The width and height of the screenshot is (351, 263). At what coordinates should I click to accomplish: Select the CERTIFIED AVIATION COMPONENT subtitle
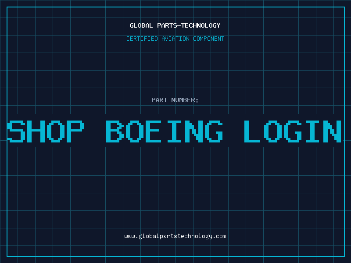click(175, 39)
